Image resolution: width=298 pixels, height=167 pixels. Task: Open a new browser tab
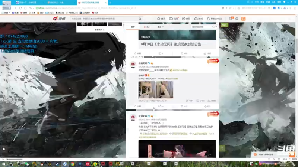[x=110, y=3]
